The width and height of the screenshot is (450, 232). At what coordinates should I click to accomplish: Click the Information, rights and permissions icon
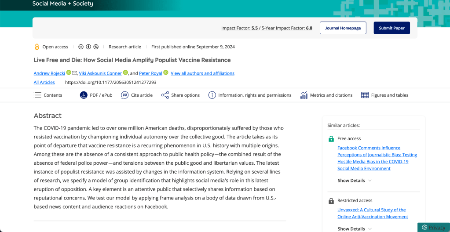pyautogui.click(x=212, y=95)
